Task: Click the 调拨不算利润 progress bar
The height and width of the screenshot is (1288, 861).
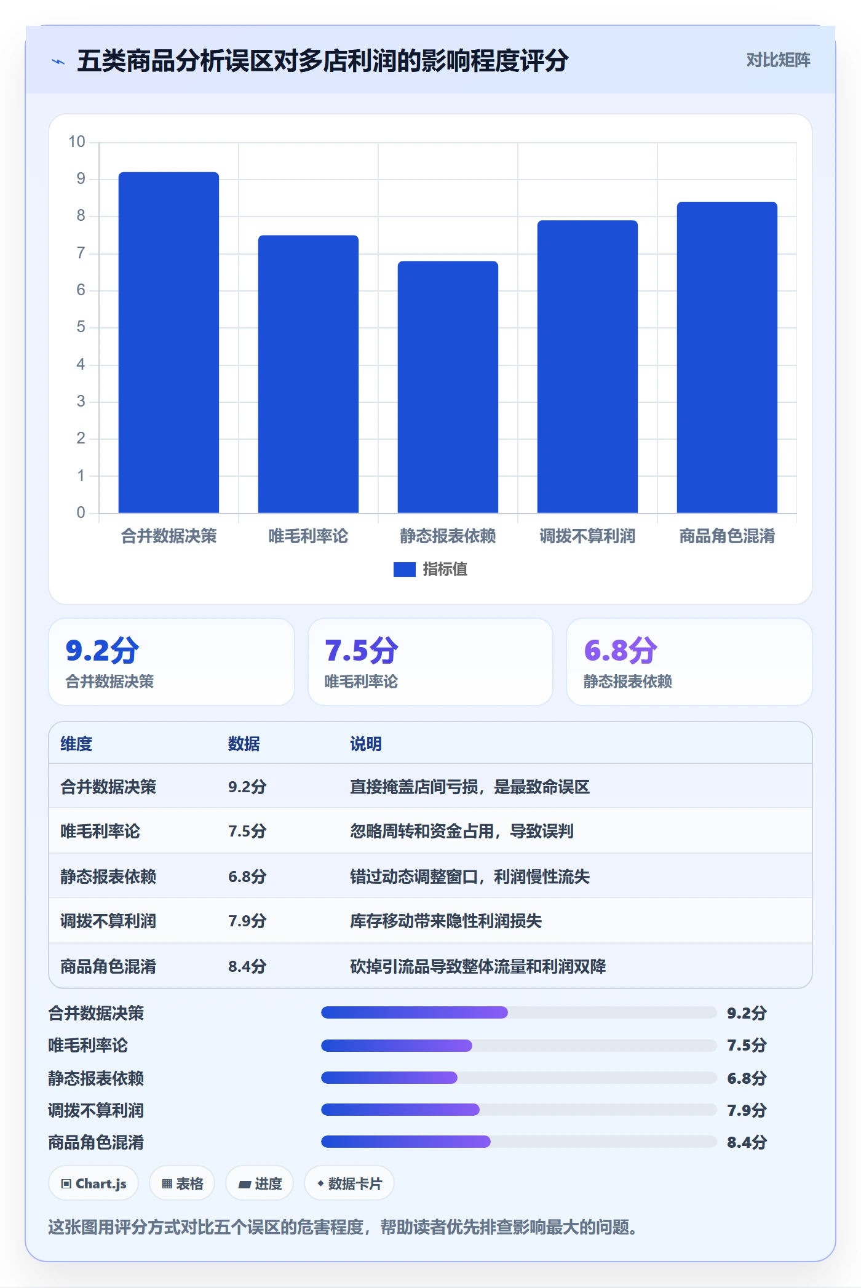Action: tap(518, 1110)
